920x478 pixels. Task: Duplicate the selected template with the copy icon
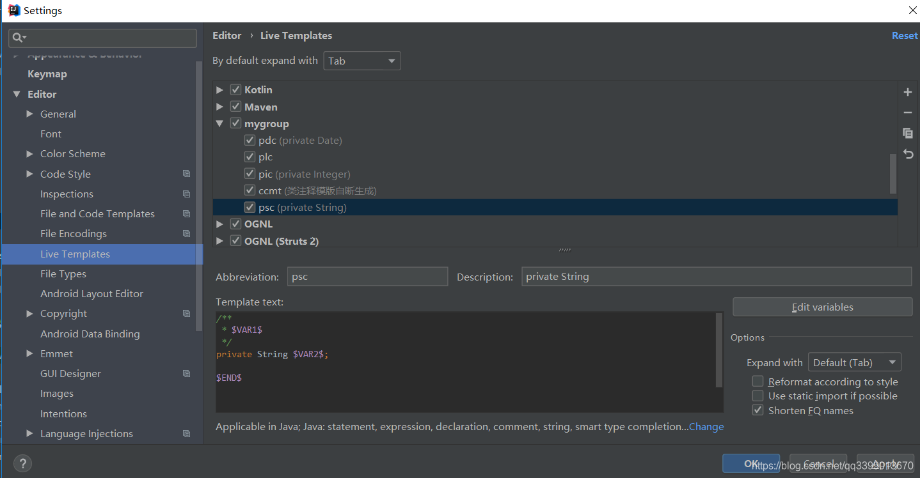(x=907, y=133)
